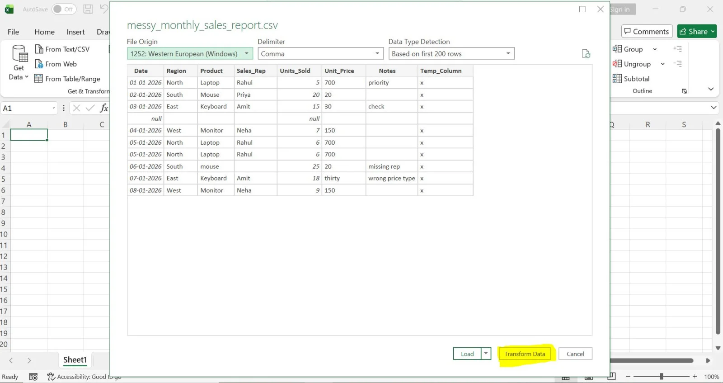The height and width of the screenshot is (383, 723).
Task: Click the previous sheet arrow
Action: (11, 360)
